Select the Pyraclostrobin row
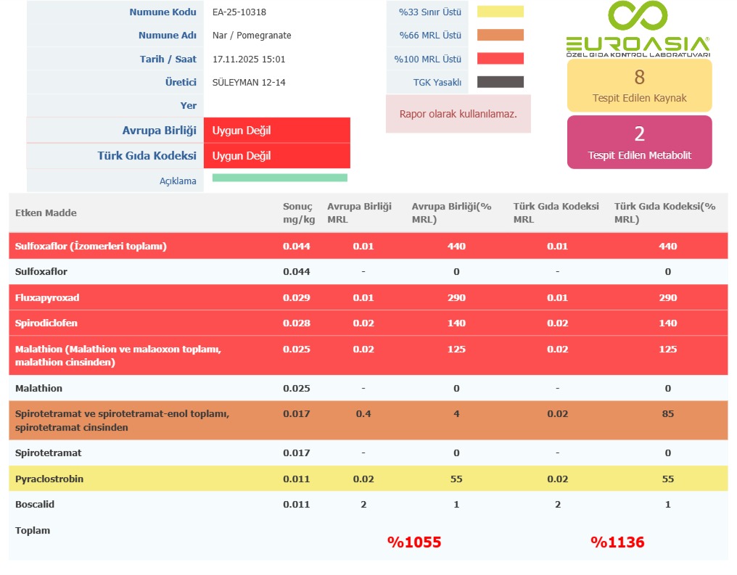Image resolution: width=737 pixels, height=575 pixels. (x=49, y=479)
